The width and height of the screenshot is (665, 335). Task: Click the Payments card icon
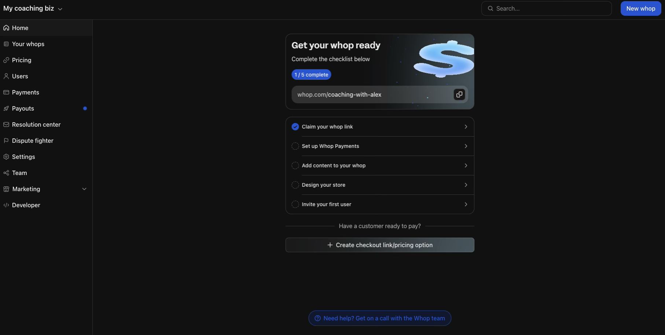[6, 92]
